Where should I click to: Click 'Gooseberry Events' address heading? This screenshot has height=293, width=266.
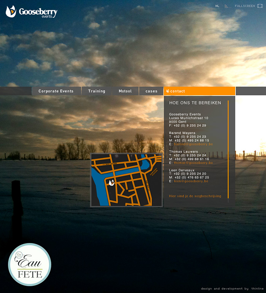pyautogui.click(x=185, y=114)
